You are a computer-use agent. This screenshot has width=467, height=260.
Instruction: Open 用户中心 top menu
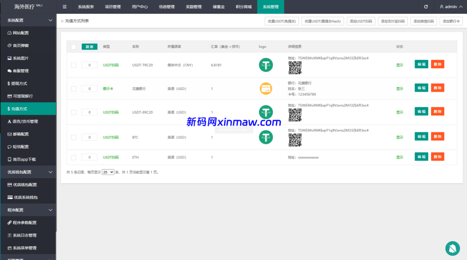[140, 6]
